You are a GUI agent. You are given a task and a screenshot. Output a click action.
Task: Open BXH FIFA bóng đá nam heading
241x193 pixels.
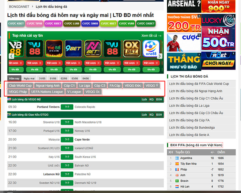pos(196,145)
